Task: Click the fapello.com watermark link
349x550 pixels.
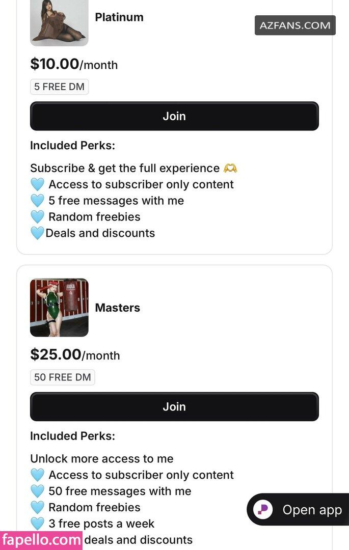Action: (41, 540)
